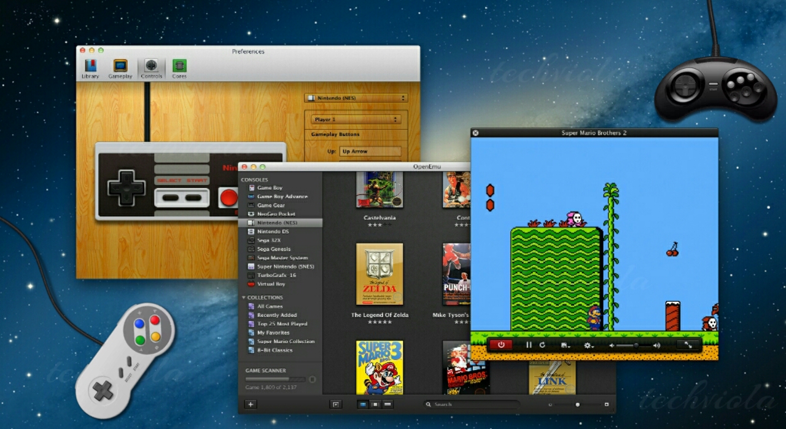Power off the game with red button
Viewport: 786px width, 429px height.
(x=501, y=345)
